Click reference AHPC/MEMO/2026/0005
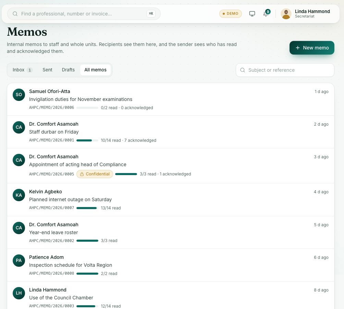 (51, 174)
